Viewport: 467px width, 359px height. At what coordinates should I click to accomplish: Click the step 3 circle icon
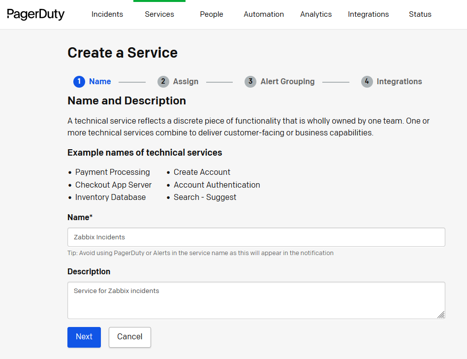pos(250,82)
